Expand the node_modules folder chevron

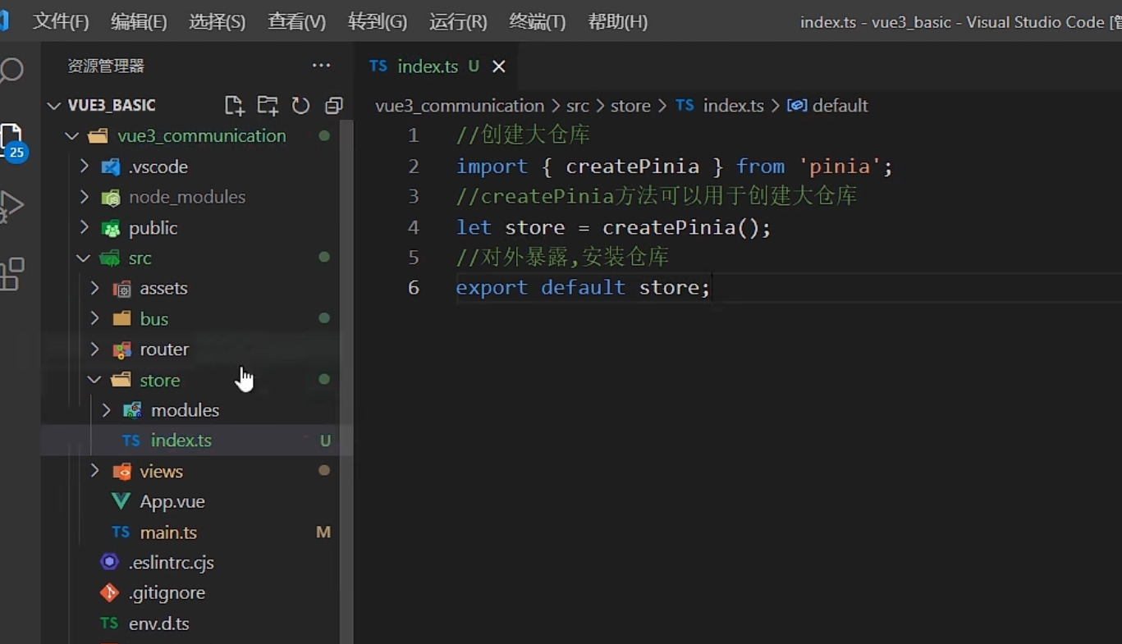click(x=84, y=197)
